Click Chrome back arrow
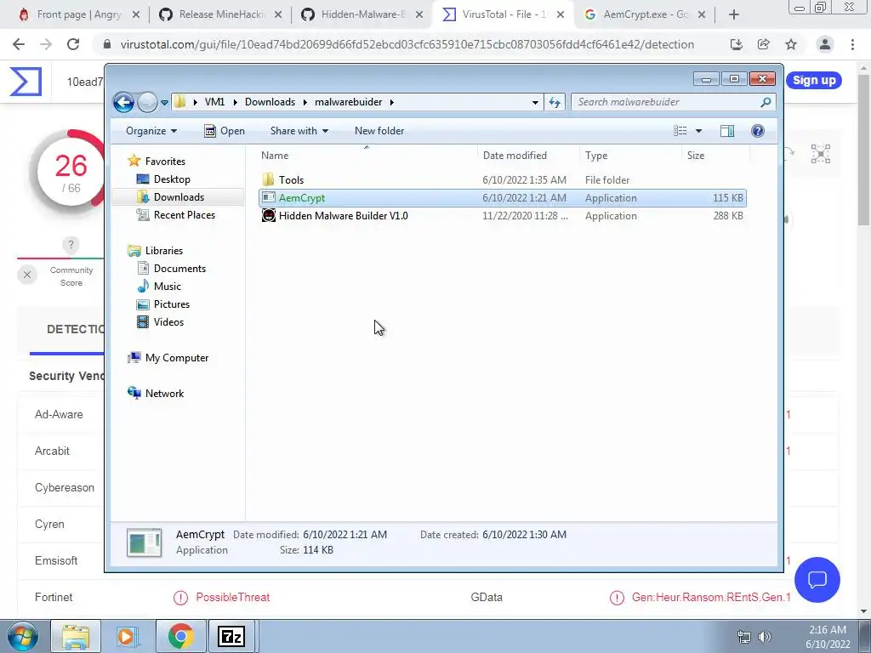This screenshot has height=653, width=871. (x=19, y=44)
